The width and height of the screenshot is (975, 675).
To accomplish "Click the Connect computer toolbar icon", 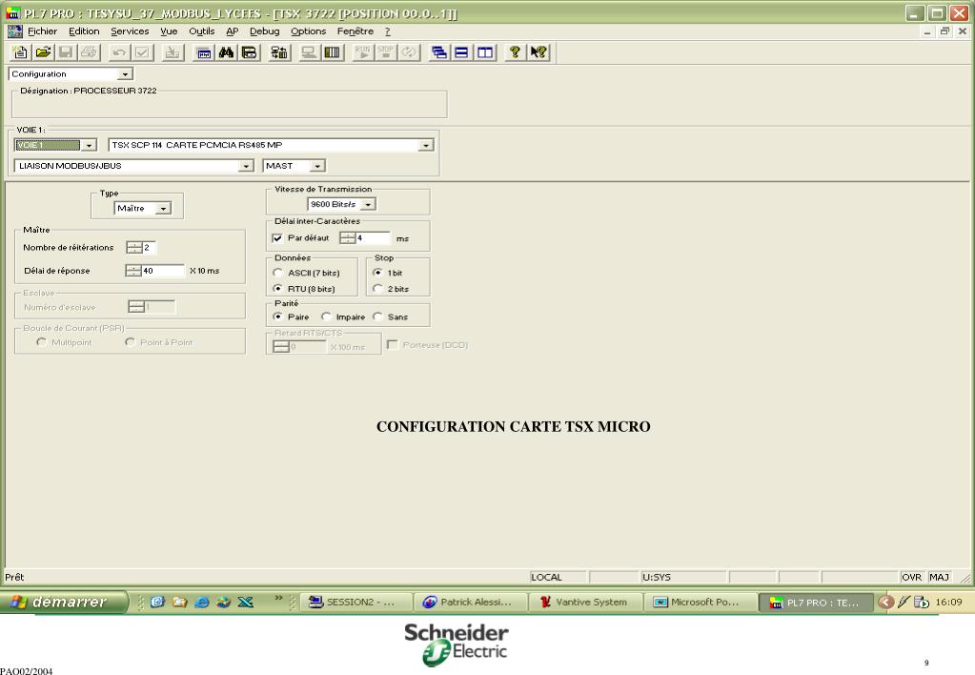I will 309,52.
